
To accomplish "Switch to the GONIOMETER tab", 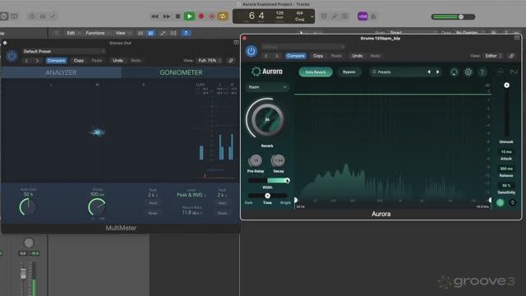I will [x=181, y=72].
